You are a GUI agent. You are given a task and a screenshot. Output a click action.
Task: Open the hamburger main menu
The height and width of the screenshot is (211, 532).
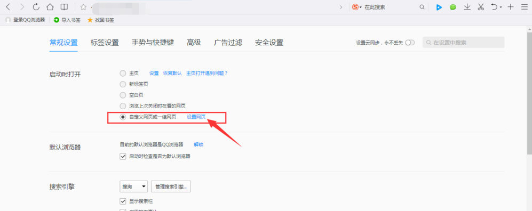coord(524,7)
